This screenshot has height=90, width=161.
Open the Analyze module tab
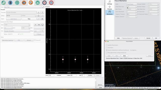pos(17,2)
